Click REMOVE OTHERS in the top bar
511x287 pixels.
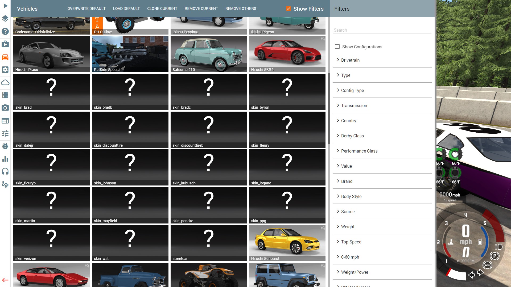(241, 9)
